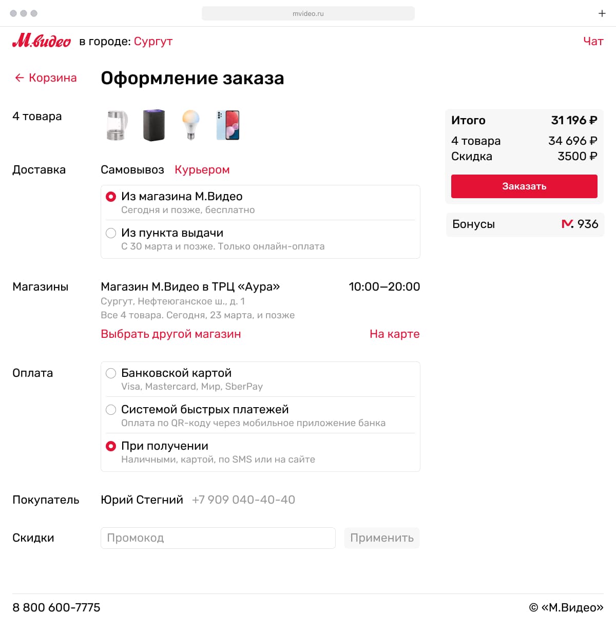Enable payment via fast payments system
The width and height of the screenshot is (616, 631).
point(111,410)
